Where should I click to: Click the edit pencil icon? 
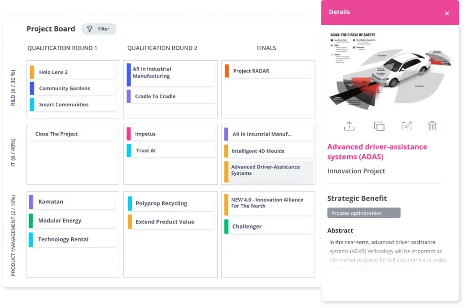[406, 126]
